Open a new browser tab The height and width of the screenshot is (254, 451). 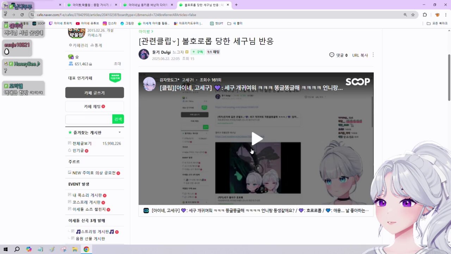coord(236,5)
